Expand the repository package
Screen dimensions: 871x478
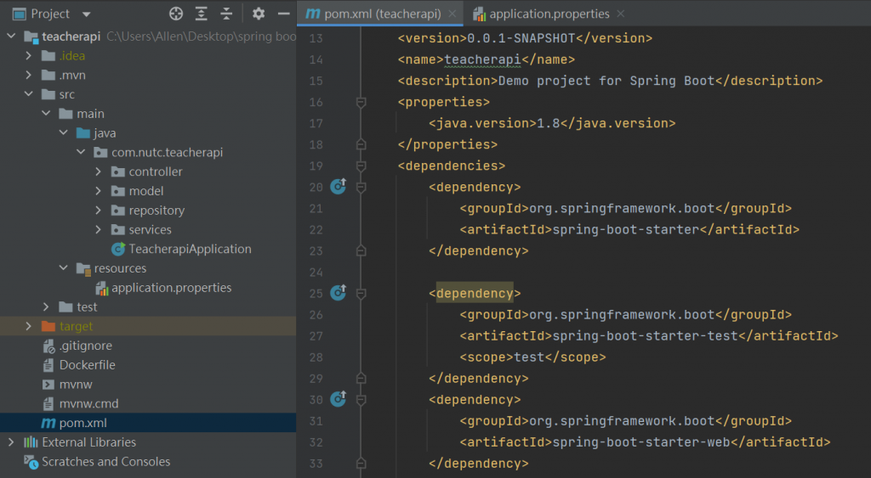coord(99,211)
